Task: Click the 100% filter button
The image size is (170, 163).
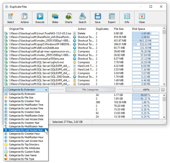Action: tap(146, 90)
